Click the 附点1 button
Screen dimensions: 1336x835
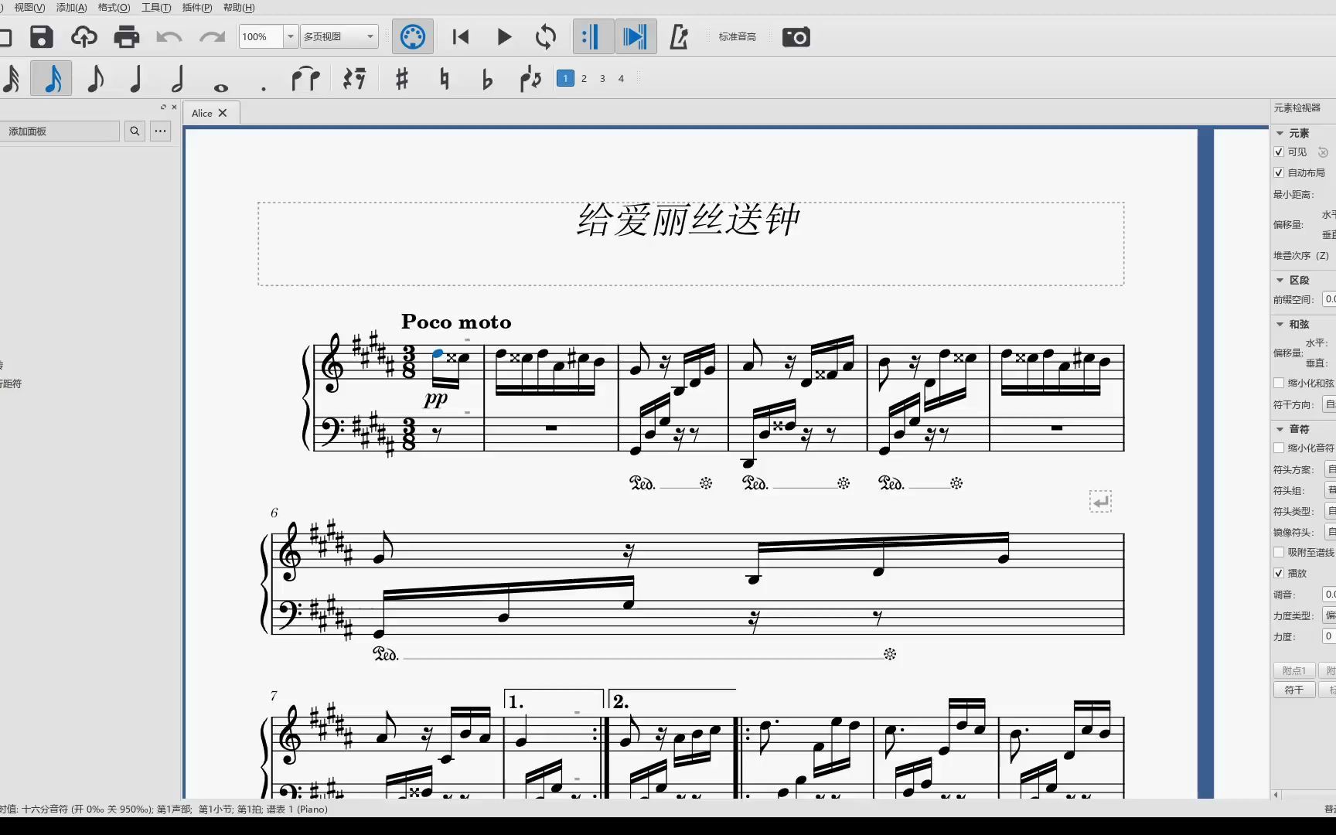click(x=1294, y=670)
